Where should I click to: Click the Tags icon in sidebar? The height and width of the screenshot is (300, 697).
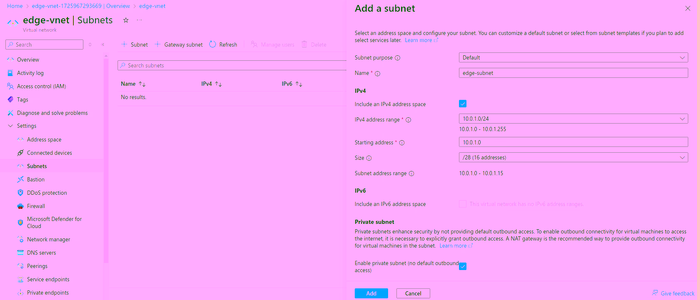(x=10, y=99)
